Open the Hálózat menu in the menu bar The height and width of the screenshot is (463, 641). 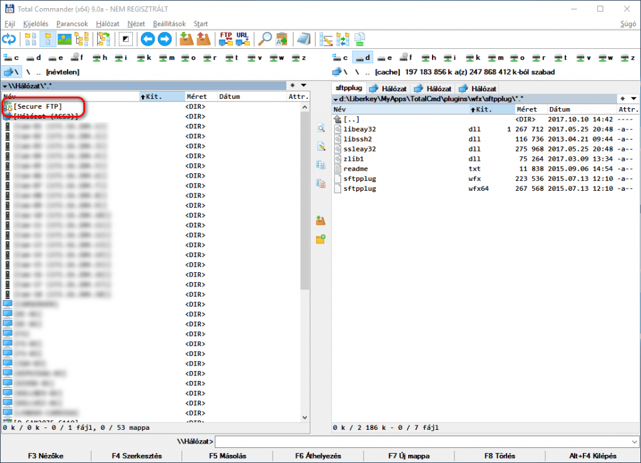pos(108,24)
